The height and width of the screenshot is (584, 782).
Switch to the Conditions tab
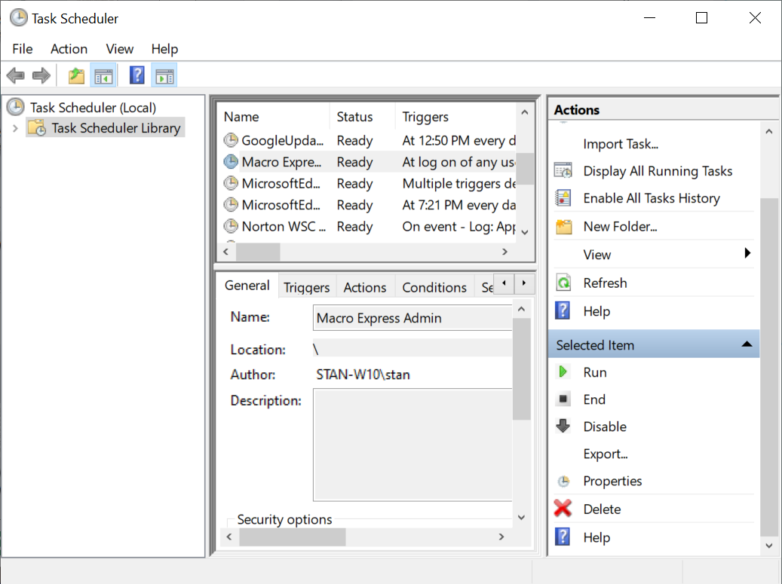434,286
